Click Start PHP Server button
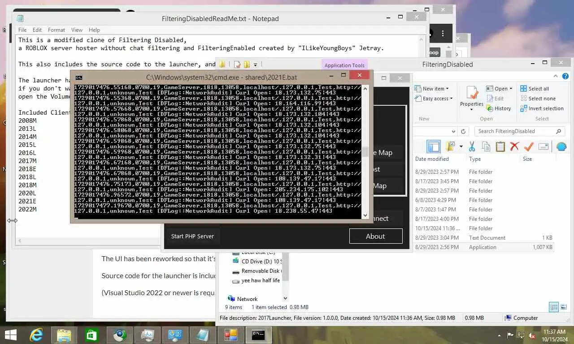The image size is (574, 344). point(192,236)
